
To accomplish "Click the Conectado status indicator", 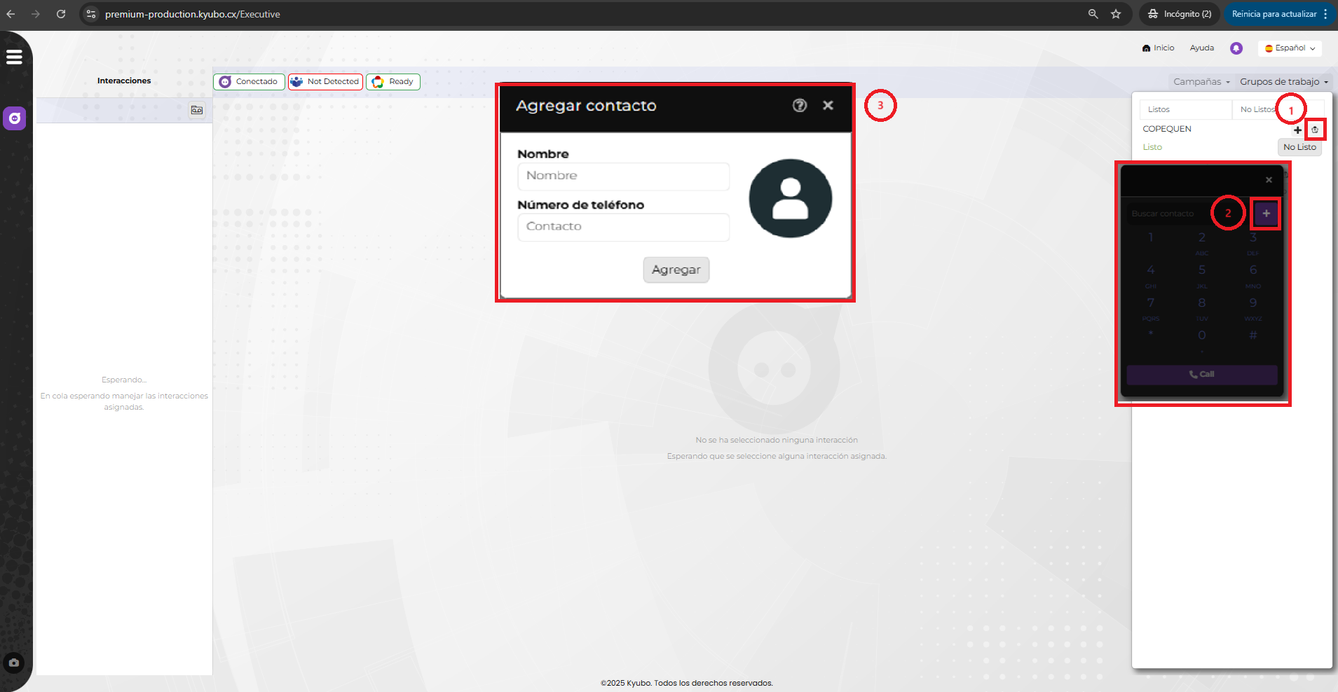I will 249,82.
